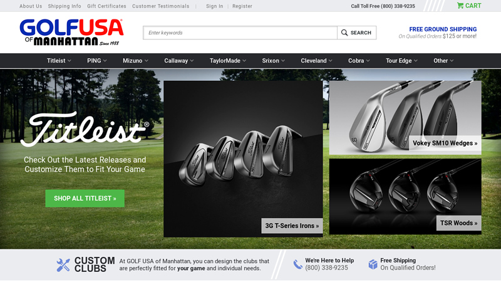
Task: Click the phone handset help icon
Action: pyautogui.click(x=298, y=264)
